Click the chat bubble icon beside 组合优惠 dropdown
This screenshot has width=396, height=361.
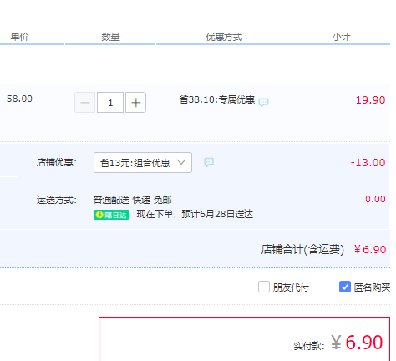click(209, 162)
